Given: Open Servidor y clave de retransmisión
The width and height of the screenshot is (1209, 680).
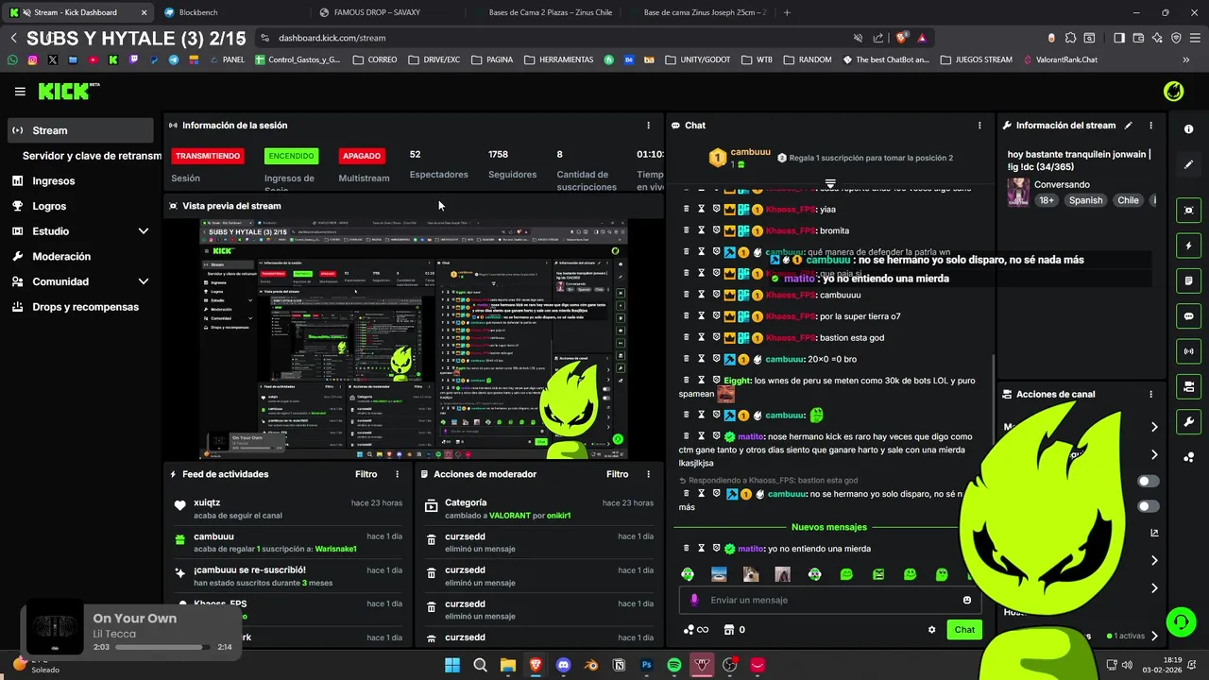Looking at the screenshot, I should coord(92,156).
